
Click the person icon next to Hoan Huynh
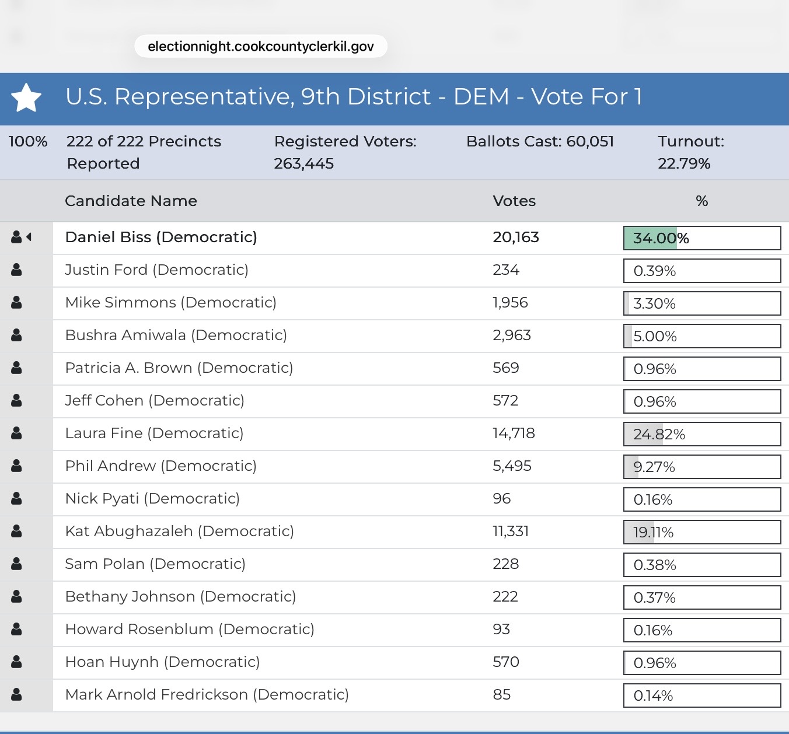[x=16, y=662]
